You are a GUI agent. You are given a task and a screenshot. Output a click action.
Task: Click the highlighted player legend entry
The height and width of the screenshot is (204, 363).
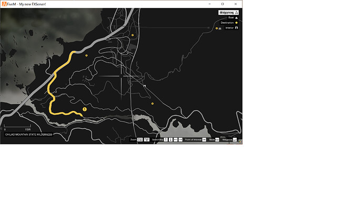(x=228, y=13)
